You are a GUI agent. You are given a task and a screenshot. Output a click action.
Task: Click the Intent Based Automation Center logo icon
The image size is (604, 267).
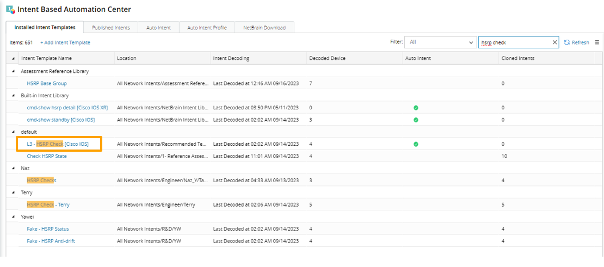10,9
